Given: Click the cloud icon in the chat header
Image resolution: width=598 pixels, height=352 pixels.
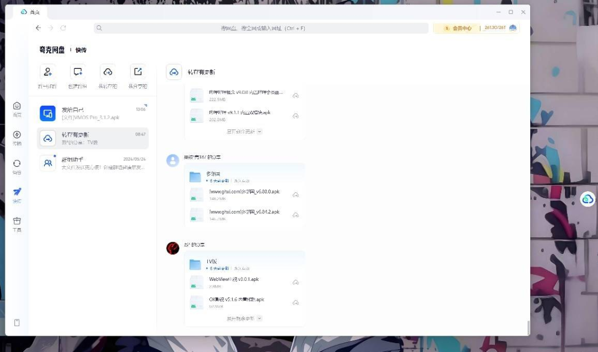Looking at the screenshot, I should [174, 72].
